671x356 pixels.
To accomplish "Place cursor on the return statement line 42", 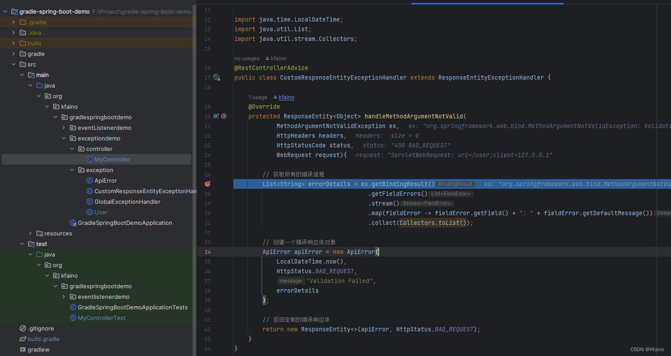I will coord(371,329).
